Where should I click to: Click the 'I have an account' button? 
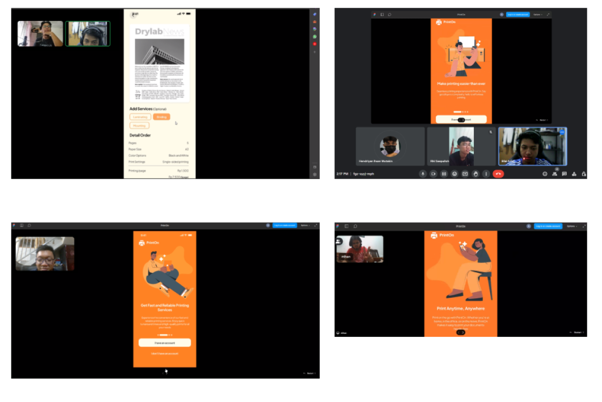(x=165, y=343)
